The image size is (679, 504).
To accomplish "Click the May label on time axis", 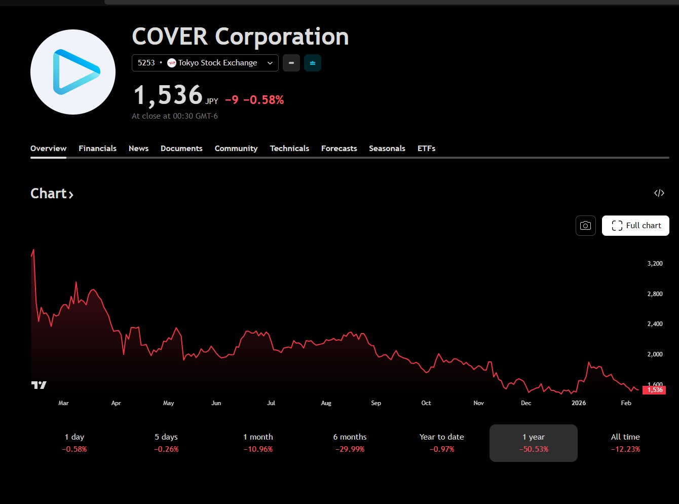I will tap(169, 403).
